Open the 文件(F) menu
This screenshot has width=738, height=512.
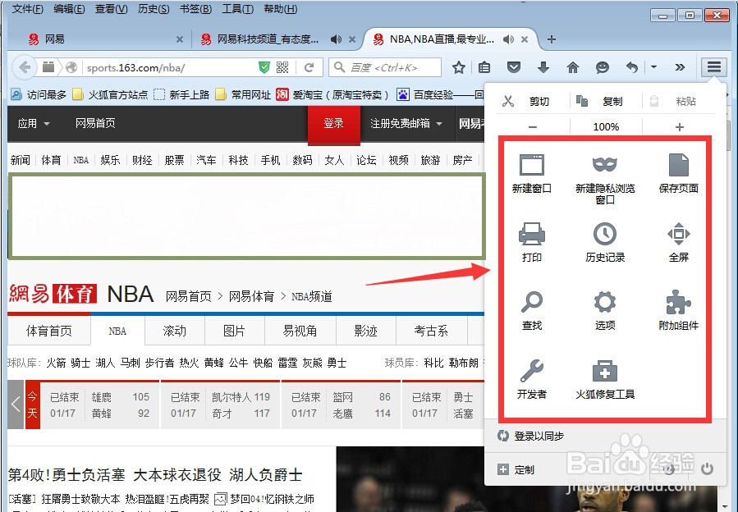tap(27, 9)
